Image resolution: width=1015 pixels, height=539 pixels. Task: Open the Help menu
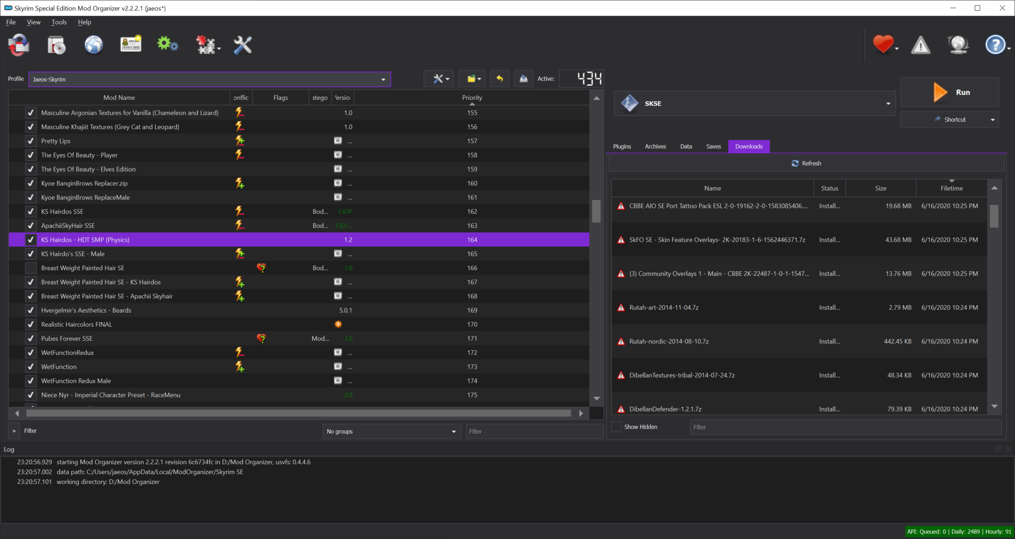coord(85,22)
